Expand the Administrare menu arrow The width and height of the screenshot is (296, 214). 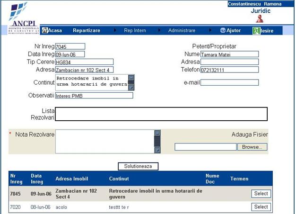point(210,30)
